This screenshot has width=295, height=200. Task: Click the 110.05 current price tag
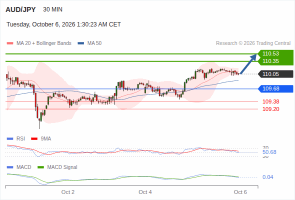click(275, 74)
